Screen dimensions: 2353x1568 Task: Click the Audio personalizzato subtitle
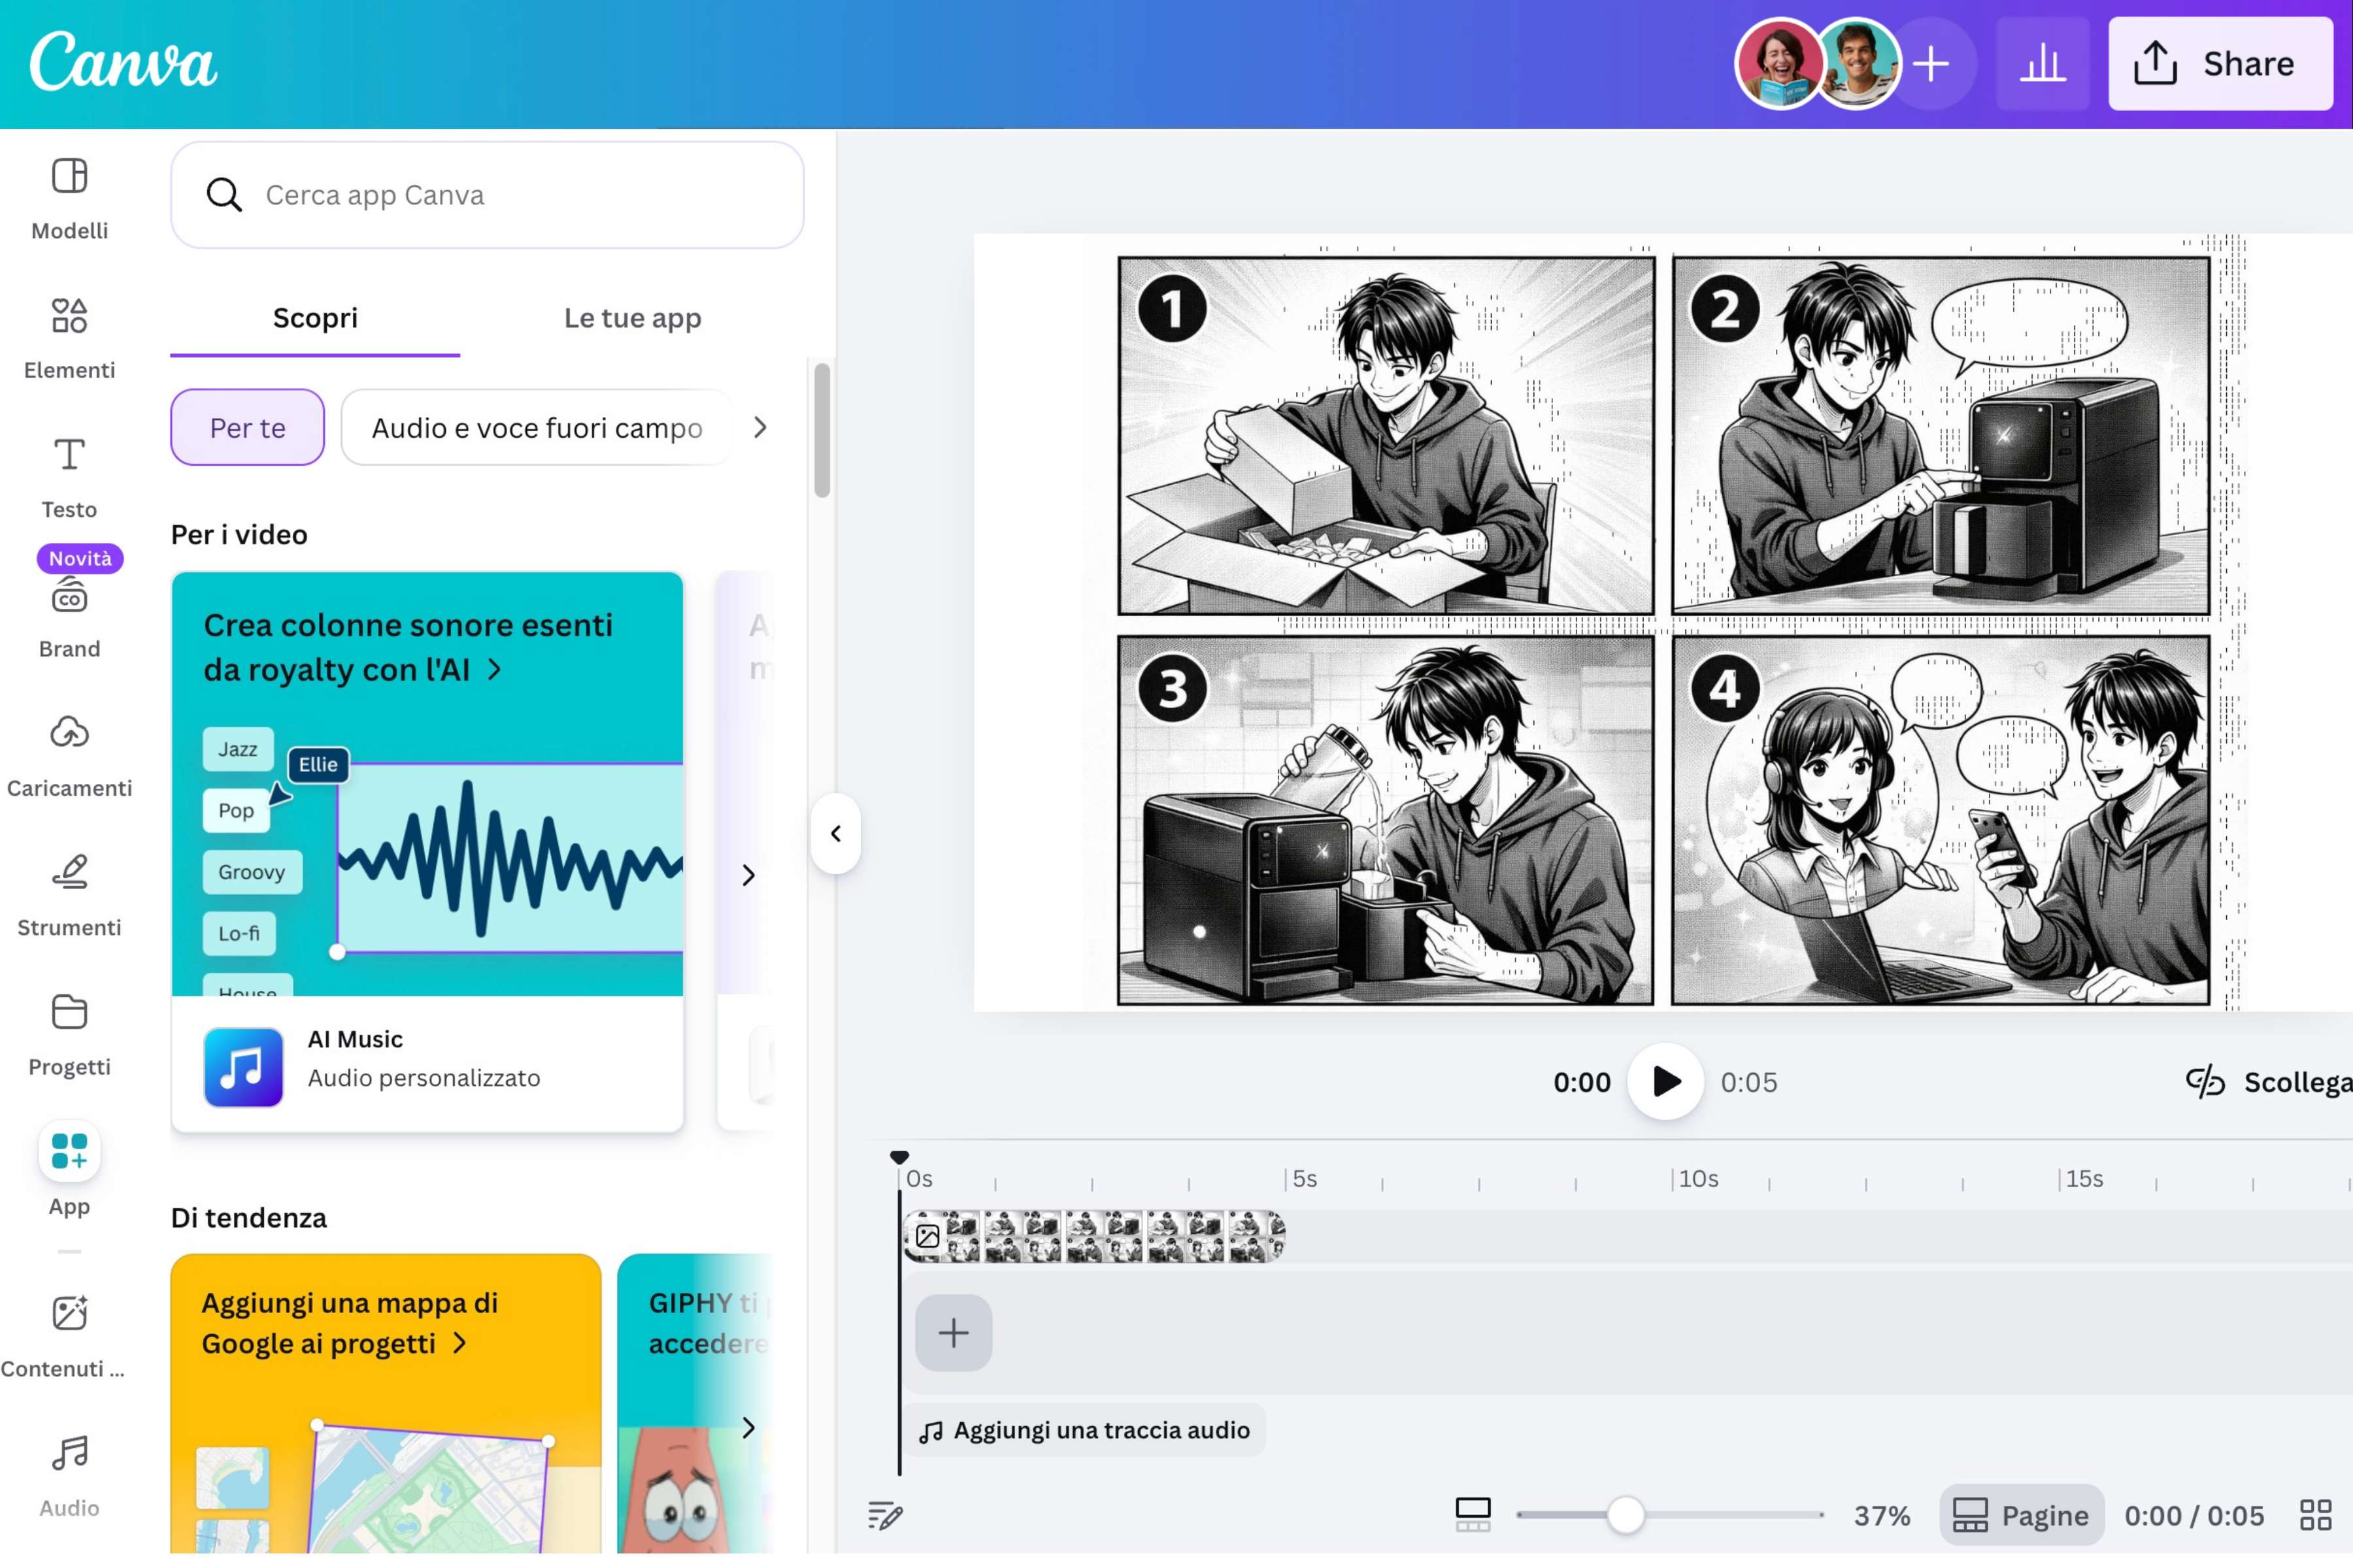coord(424,1078)
